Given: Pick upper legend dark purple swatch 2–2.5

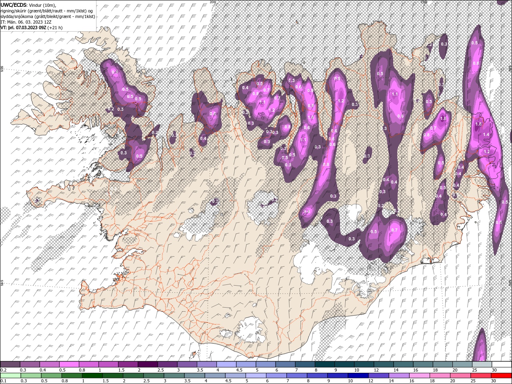Looking at the screenshot, I should click(148, 364).
